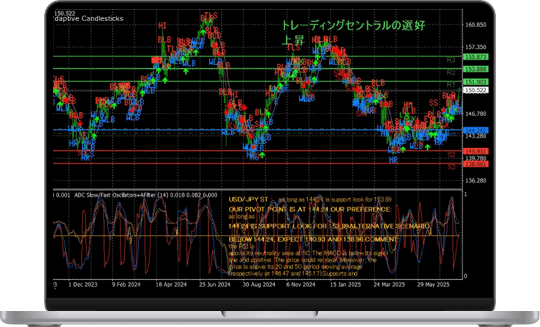Click the green 151.903 R1 price tag
Screen dimensions: 540x327
(475, 82)
